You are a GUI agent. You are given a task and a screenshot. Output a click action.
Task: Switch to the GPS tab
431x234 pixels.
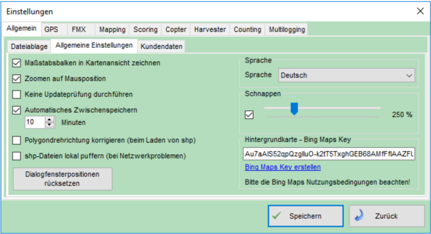click(51, 29)
